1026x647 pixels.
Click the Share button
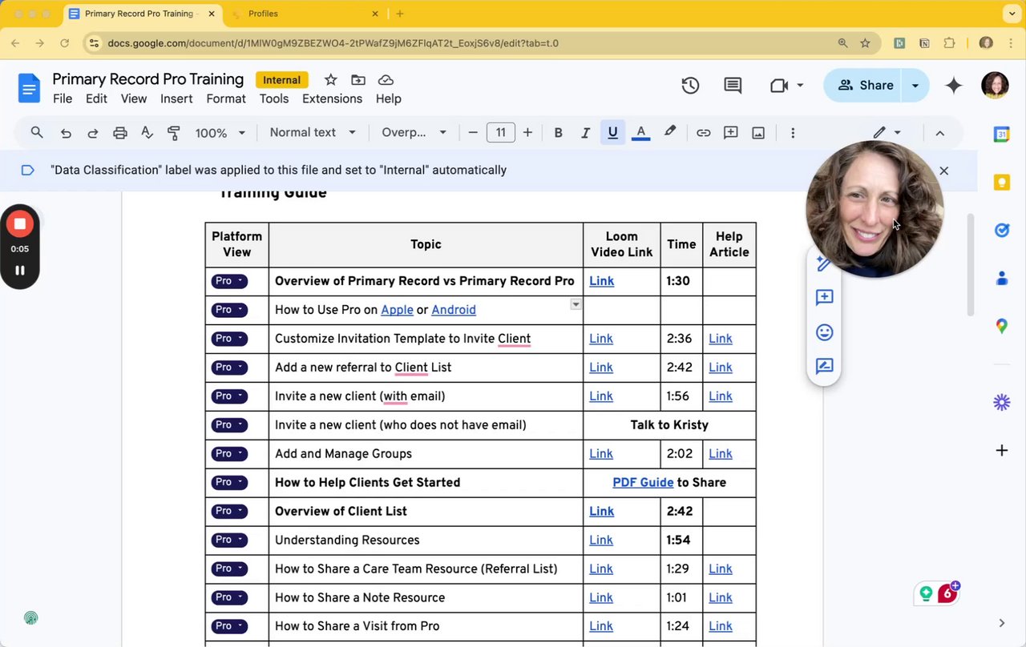pyautogui.click(x=865, y=86)
